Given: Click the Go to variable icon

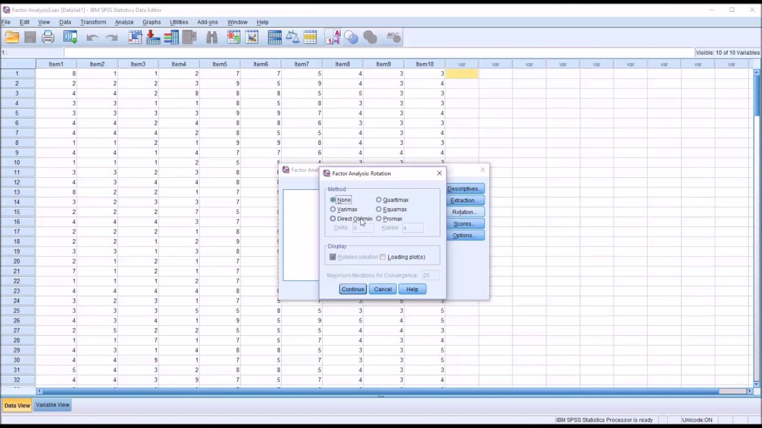Looking at the screenshot, I should 153,37.
